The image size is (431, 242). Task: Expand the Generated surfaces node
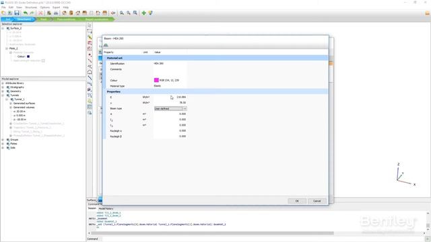11,104
